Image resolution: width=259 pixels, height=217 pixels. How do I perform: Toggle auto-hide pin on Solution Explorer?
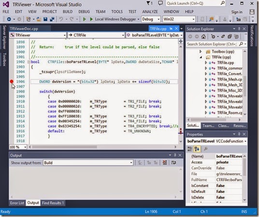tap(239, 29)
